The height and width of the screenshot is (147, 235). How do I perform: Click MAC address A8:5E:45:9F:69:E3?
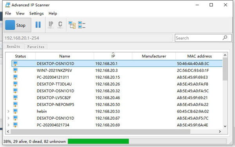[192, 77]
